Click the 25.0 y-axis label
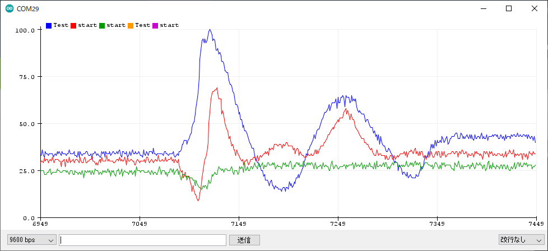Viewport: 548px width, 251px height. [x=27, y=171]
